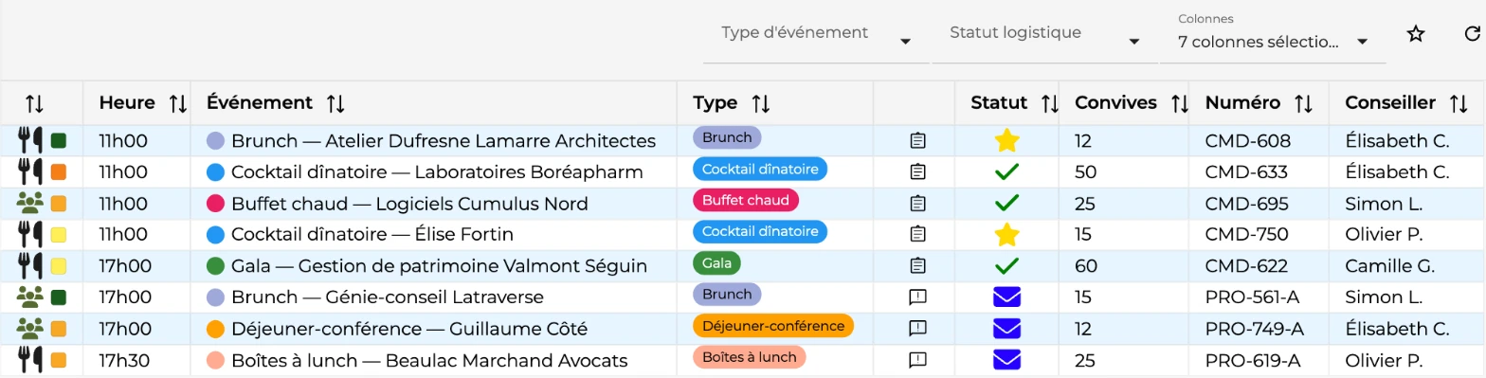Click order number PRO-749-A
Viewport: 1486px width, 378px height.
1255,329
